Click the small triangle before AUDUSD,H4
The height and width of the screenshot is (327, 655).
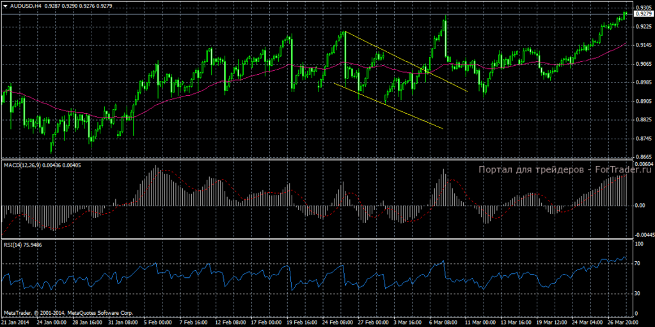(x=5, y=6)
